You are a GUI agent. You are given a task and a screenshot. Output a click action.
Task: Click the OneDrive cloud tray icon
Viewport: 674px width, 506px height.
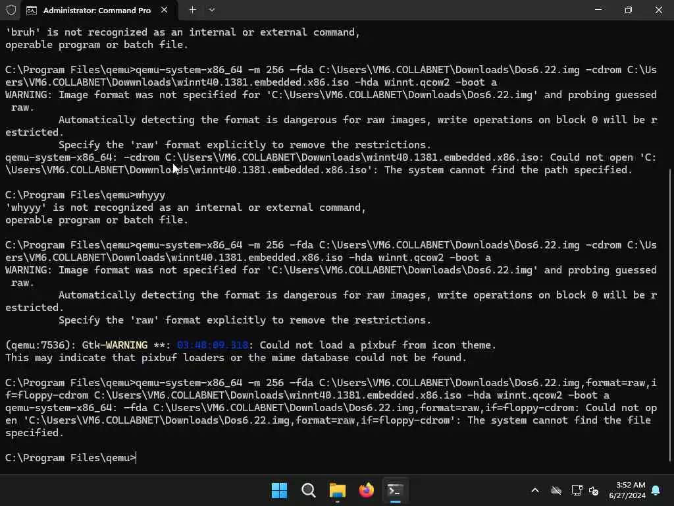556,490
